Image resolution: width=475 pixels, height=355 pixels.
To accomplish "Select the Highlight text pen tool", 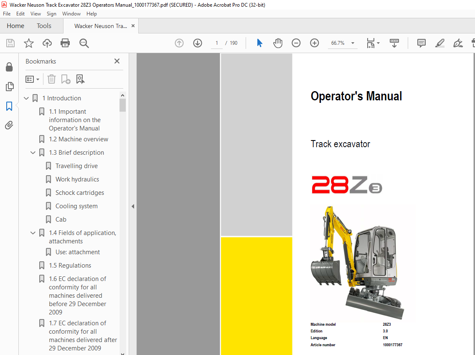I will pyautogui.click(x=439, y=43).
